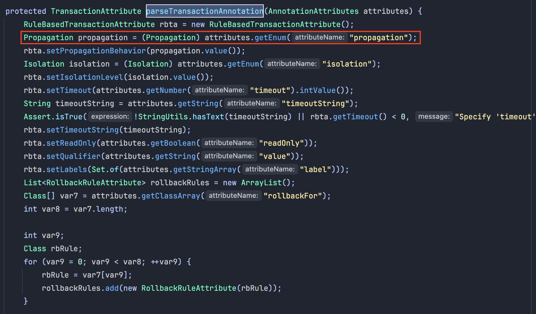536x314 pixels.
Task: Select the setPropagationBehavior method call
Action: [96, 51]
